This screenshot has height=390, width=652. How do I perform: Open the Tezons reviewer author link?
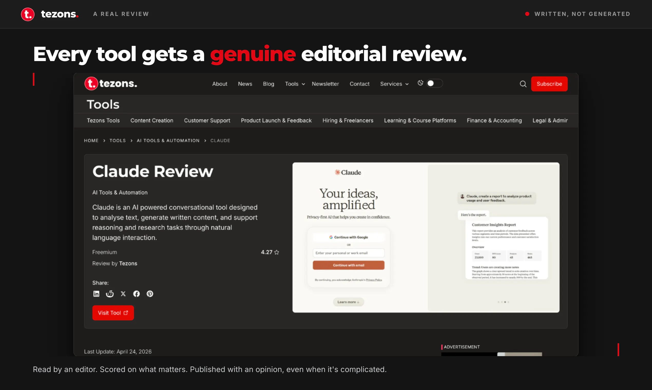pyautogui.click(x=128, y=263)
